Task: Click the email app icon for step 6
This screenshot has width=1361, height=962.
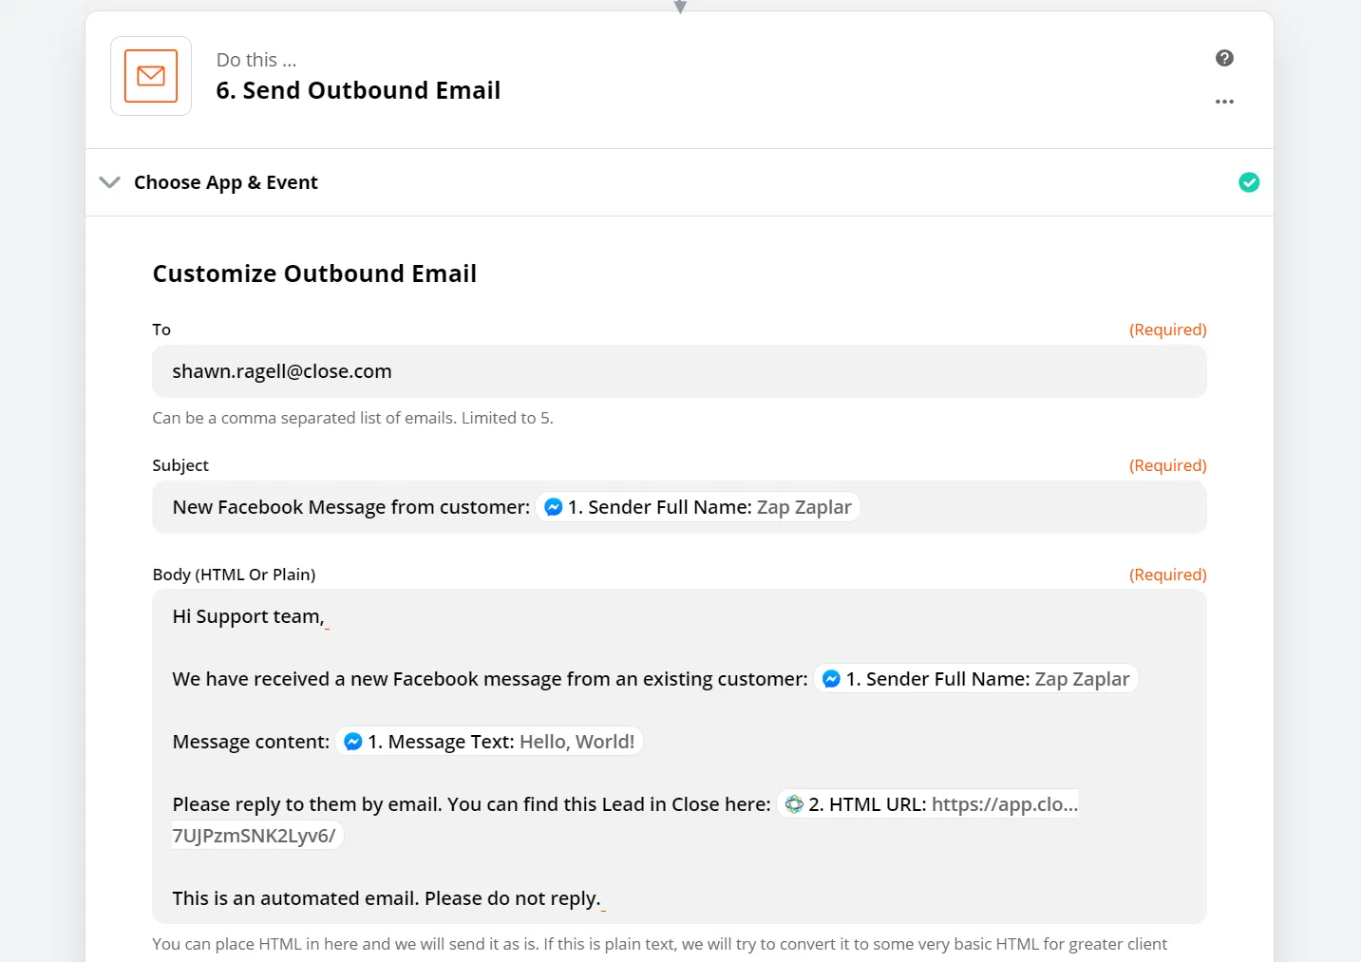Action: tap(151, 76)
